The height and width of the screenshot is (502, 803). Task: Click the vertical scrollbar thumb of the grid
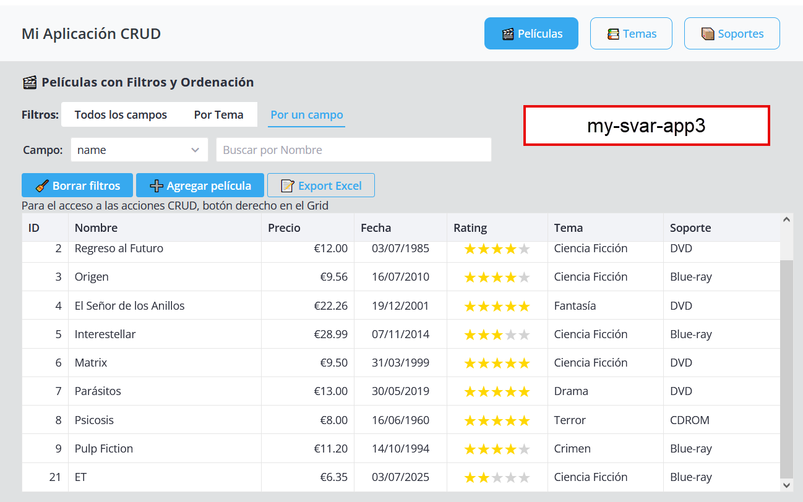(787, 368)
